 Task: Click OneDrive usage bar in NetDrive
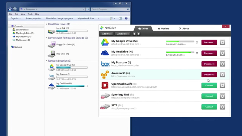(180, 52)
